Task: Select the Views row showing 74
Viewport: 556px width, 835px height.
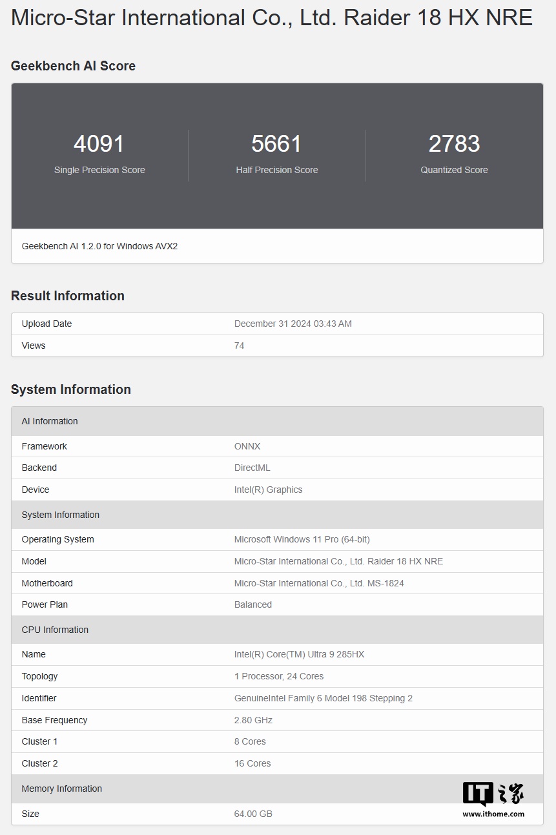Action: [x=278, y=345]
